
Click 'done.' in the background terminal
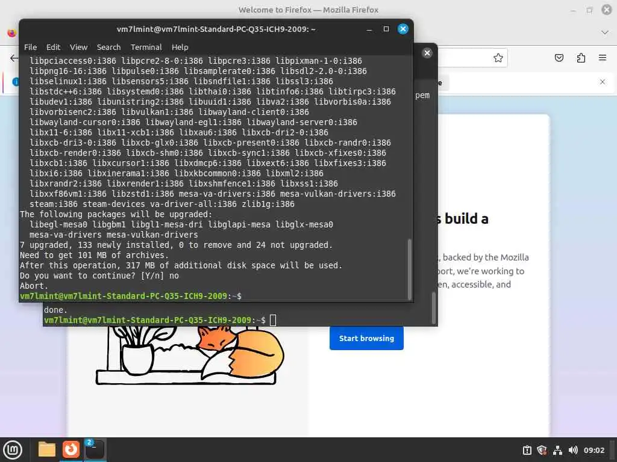pyautogui.click(x=55, y=310)
